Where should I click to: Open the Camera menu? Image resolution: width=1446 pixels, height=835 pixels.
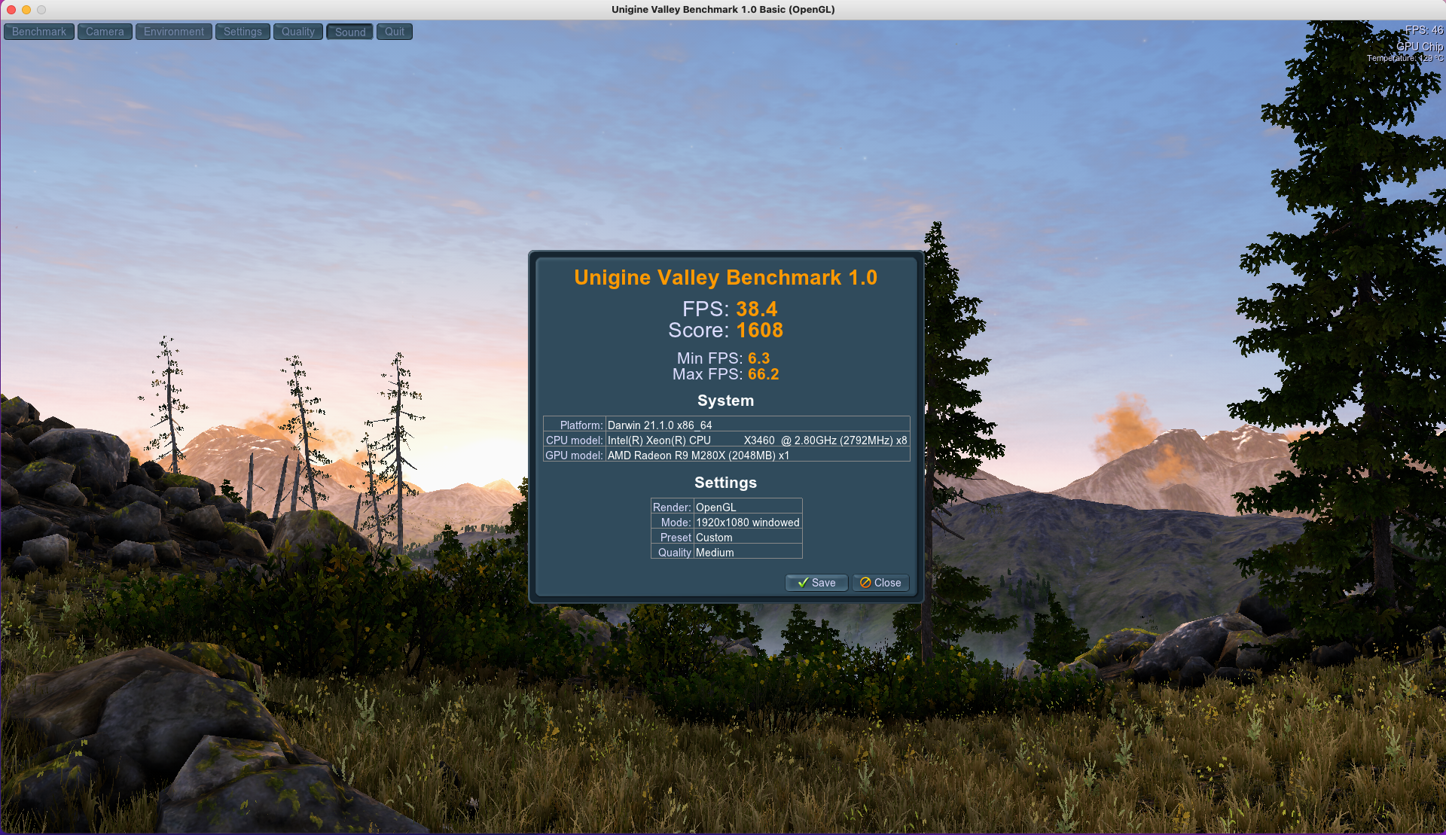(x=105, y=32)
